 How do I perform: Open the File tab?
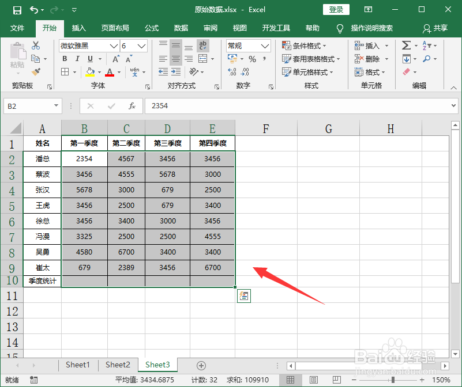tap(17, 28)
